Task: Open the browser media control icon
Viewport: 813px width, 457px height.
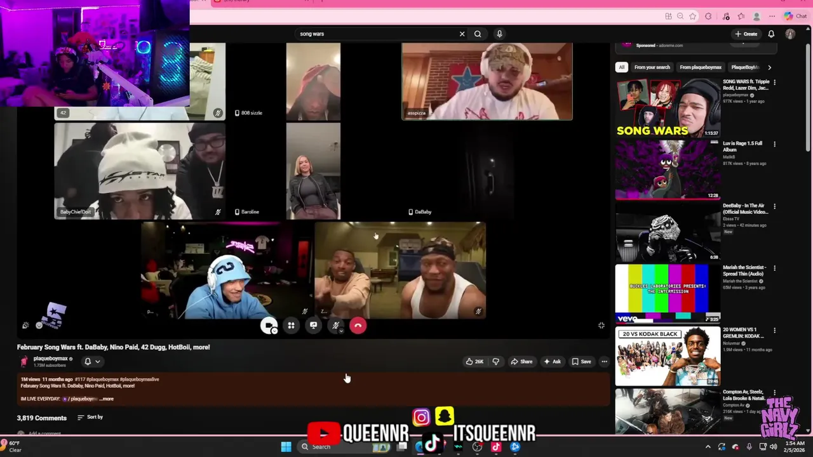Action: tap(726, 17)
